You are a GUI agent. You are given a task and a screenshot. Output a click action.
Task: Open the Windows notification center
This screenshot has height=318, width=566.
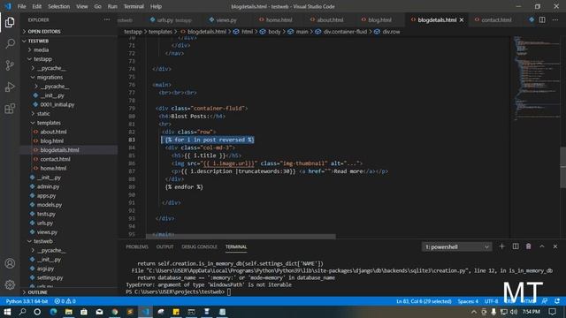coord(552,312)
